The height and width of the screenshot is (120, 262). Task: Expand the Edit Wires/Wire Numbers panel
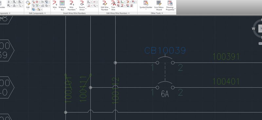click(x=118, y=13)
